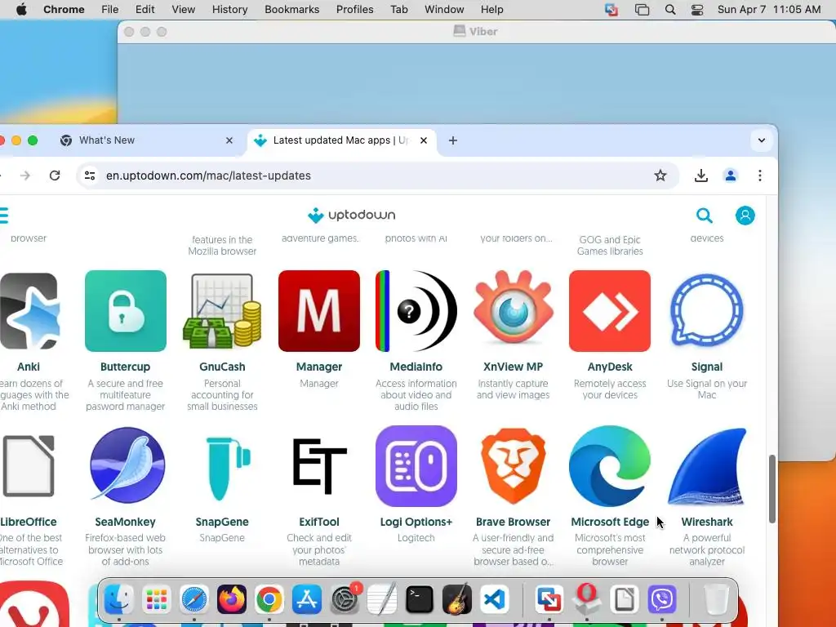Select the Latest updated Mac apps tab
The height and width of the screenshot is (627, 836).
341,140
